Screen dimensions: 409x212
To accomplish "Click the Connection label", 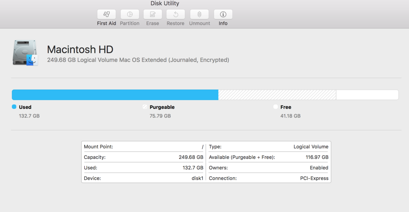I will 223,179.
